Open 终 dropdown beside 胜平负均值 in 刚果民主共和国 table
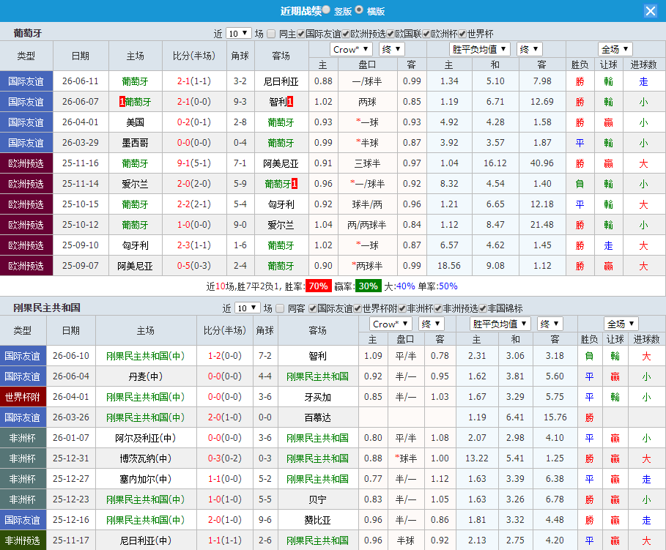666x550 pixels. click(x=550, y=324)
